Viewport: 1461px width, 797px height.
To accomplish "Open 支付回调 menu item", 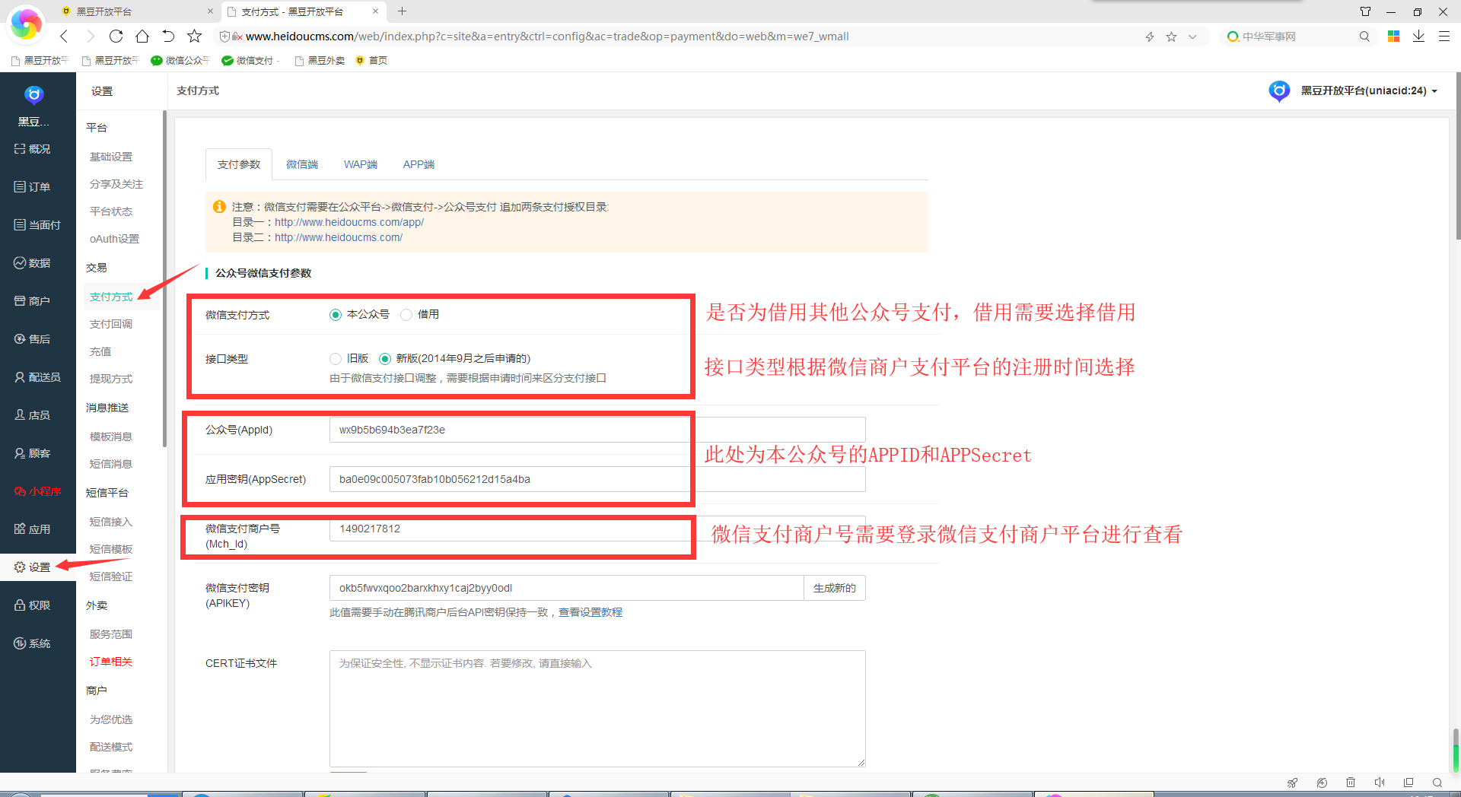I will [x=111, y=324].
